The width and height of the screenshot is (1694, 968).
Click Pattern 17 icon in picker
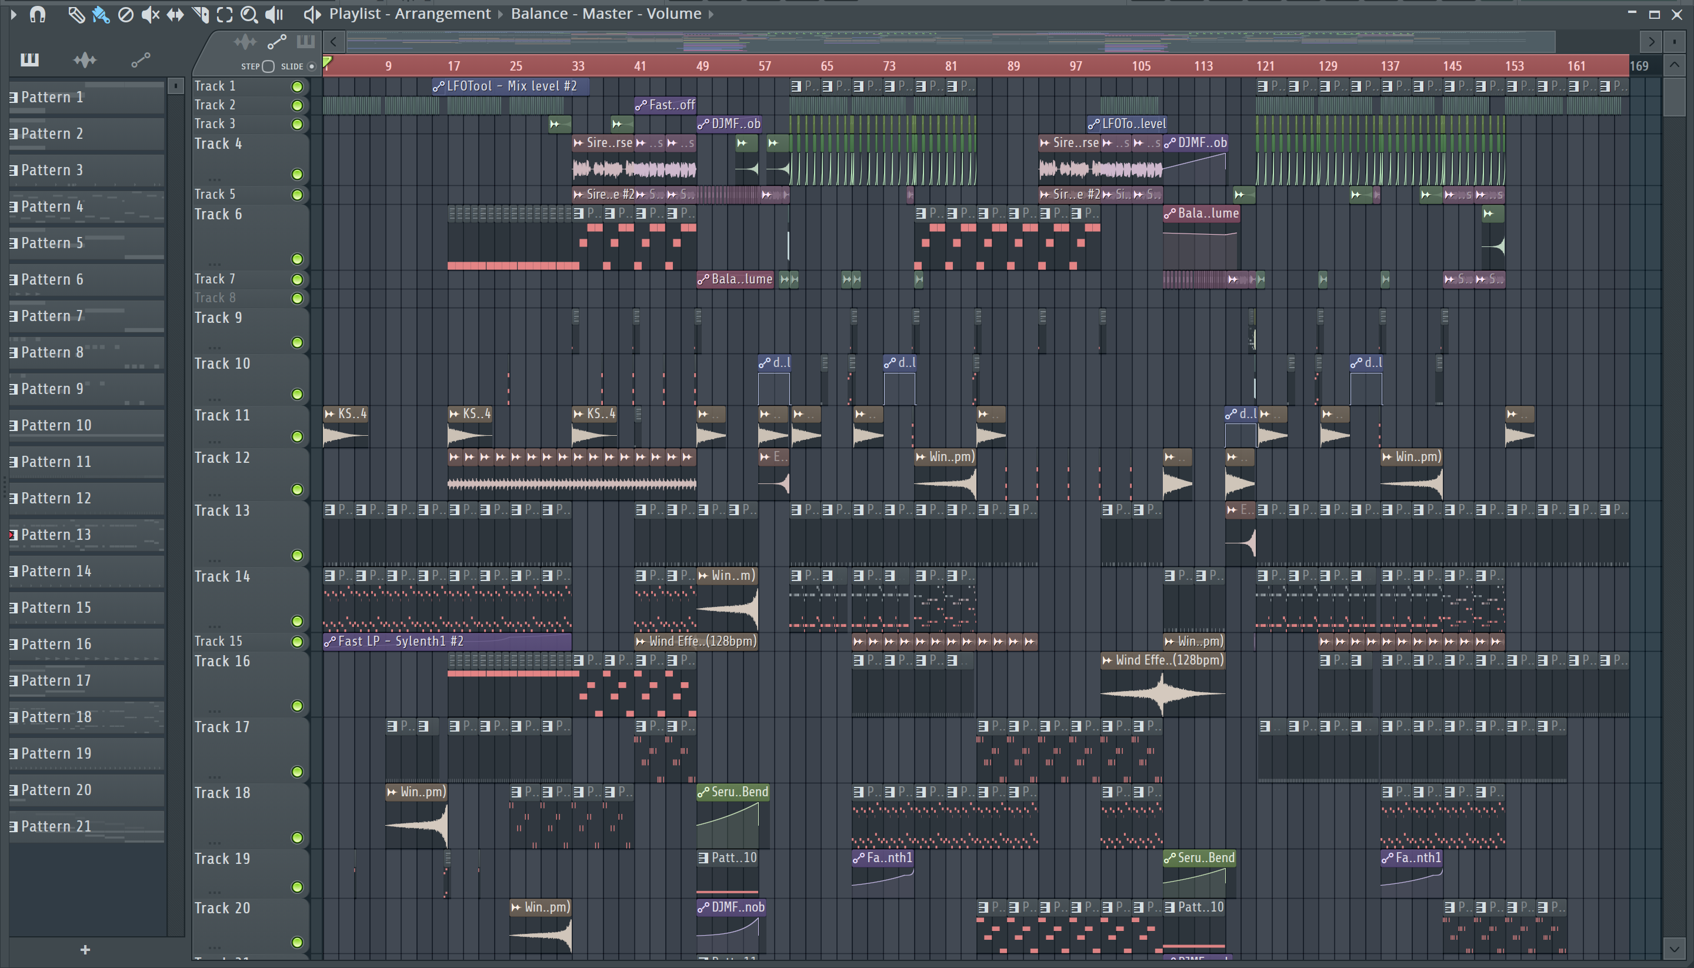(x=14, y=681)
